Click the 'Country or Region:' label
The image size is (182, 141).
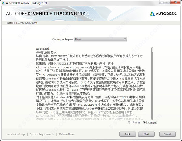point(62,40)
